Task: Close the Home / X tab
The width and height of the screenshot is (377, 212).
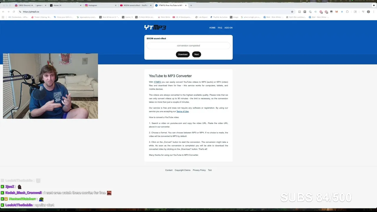Action: [x=81, y=5]
